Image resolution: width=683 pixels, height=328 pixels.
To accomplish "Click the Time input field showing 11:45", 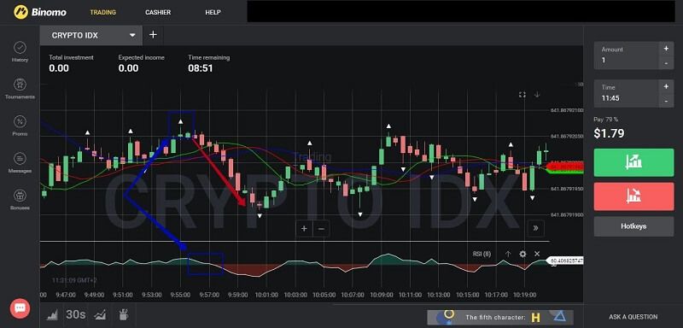I will (x=628, y=93).
